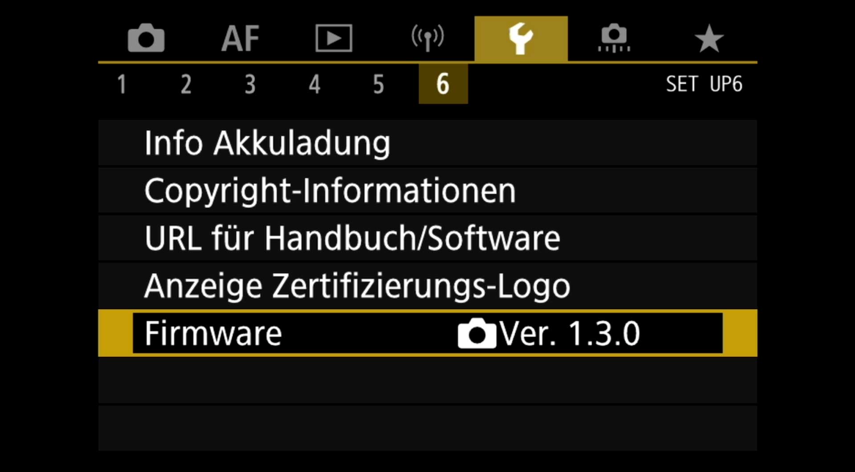Select setup page 6 tab
855x472 pixels.
[x=443, y=84]
